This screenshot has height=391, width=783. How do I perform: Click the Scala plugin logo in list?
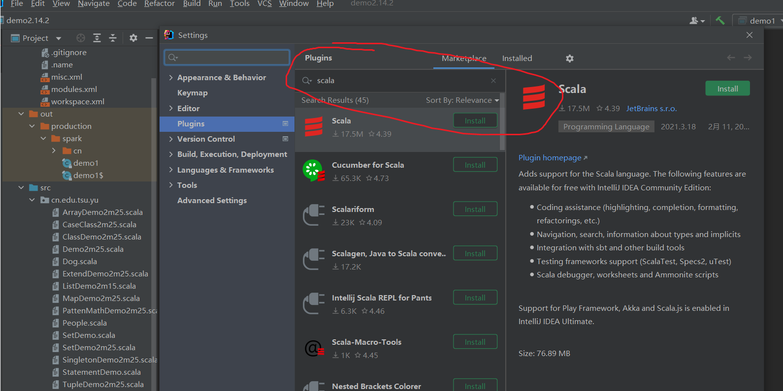click(x=314, y=127)
